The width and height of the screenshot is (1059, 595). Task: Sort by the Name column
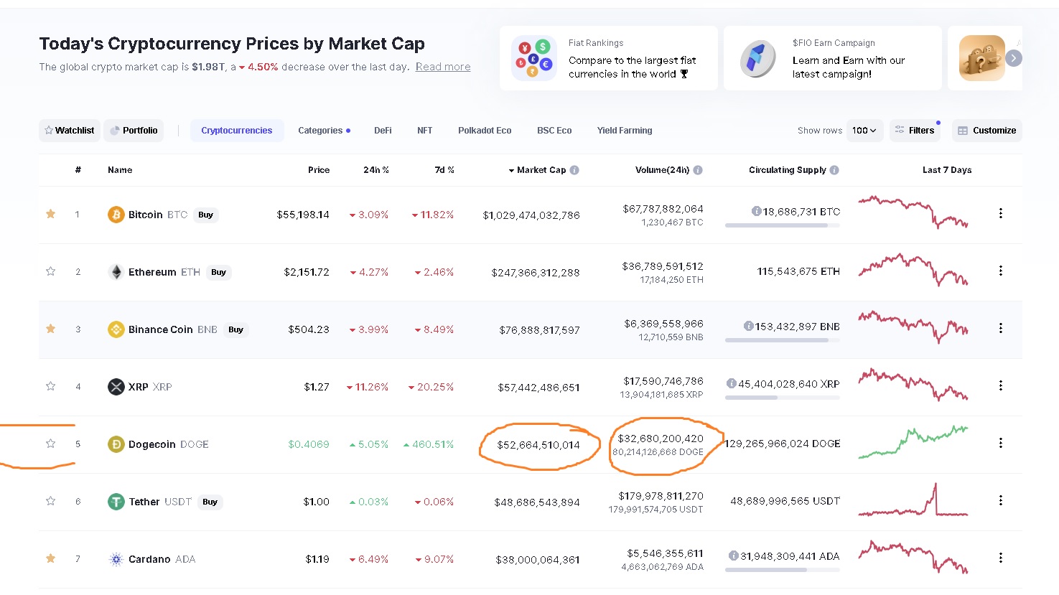pos(120,170)
